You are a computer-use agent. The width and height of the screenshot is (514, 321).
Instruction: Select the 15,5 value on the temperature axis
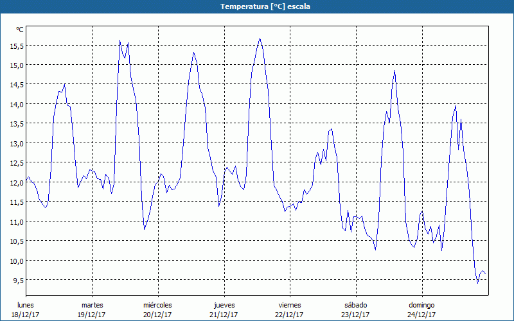pos(15,46)
